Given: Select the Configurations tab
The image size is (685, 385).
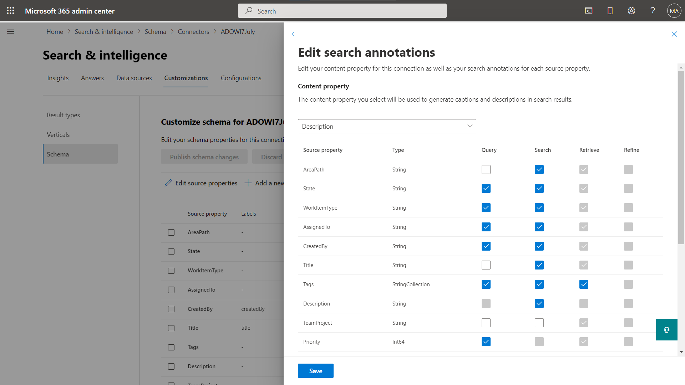Looking at the screenshot, I should click(x=241, y=78).
